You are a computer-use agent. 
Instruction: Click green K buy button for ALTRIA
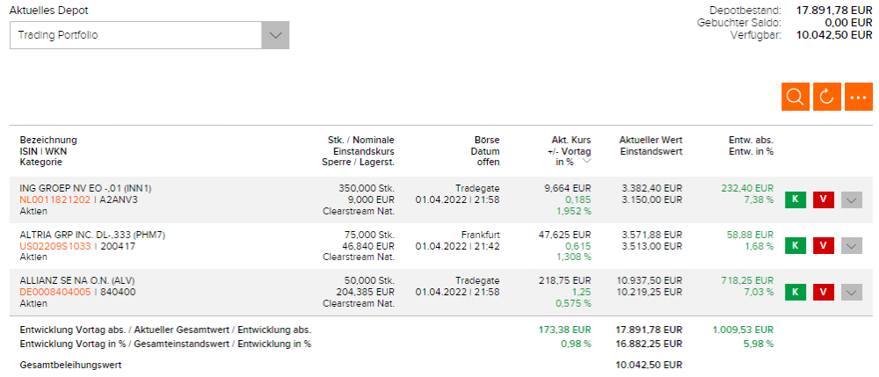tap(795, 245)
